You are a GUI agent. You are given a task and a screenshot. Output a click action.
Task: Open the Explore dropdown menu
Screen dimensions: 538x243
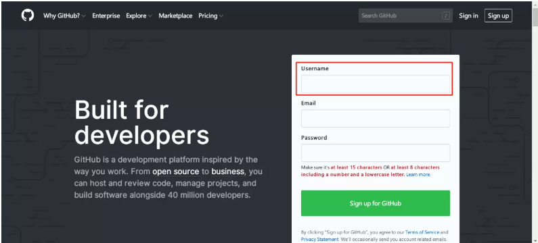(x=139, y=16)
